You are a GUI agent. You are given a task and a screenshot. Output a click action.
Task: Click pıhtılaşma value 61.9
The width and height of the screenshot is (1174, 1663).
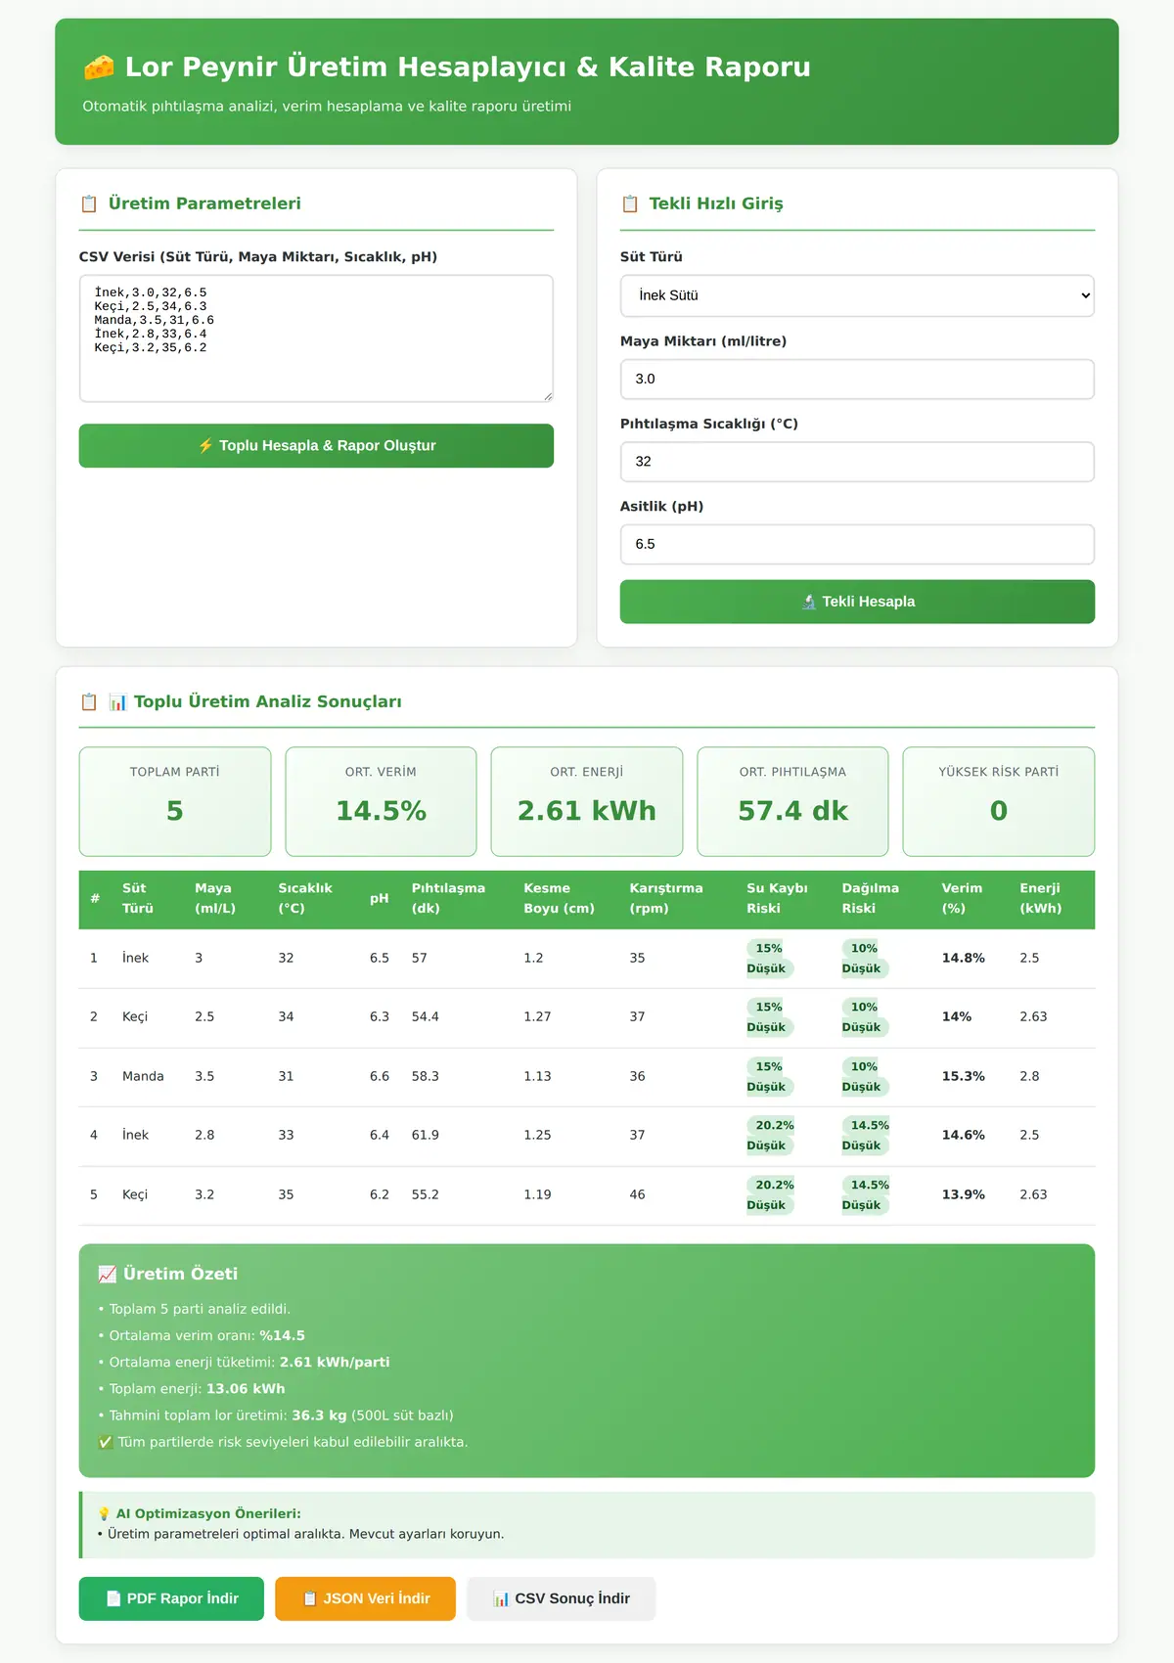426,1135
